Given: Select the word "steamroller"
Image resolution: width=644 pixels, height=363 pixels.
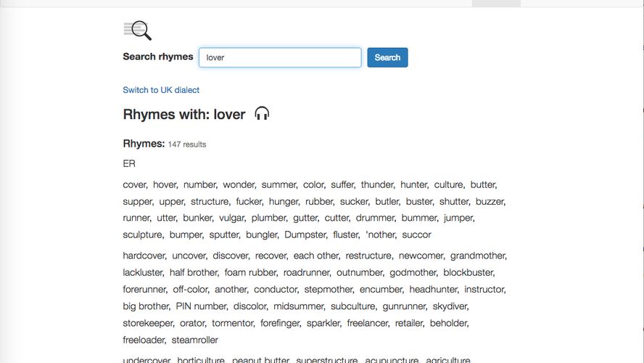Looking at the screenshot, I should [x=194, y=340].
